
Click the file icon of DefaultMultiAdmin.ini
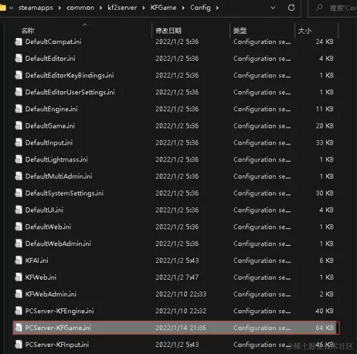coord(19,176)
